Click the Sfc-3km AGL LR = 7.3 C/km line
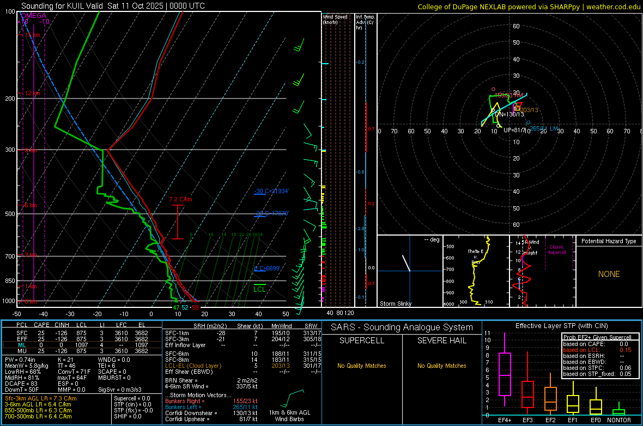Screen dimensions: 643x426 pyautogui.click(x=41, y=398)
